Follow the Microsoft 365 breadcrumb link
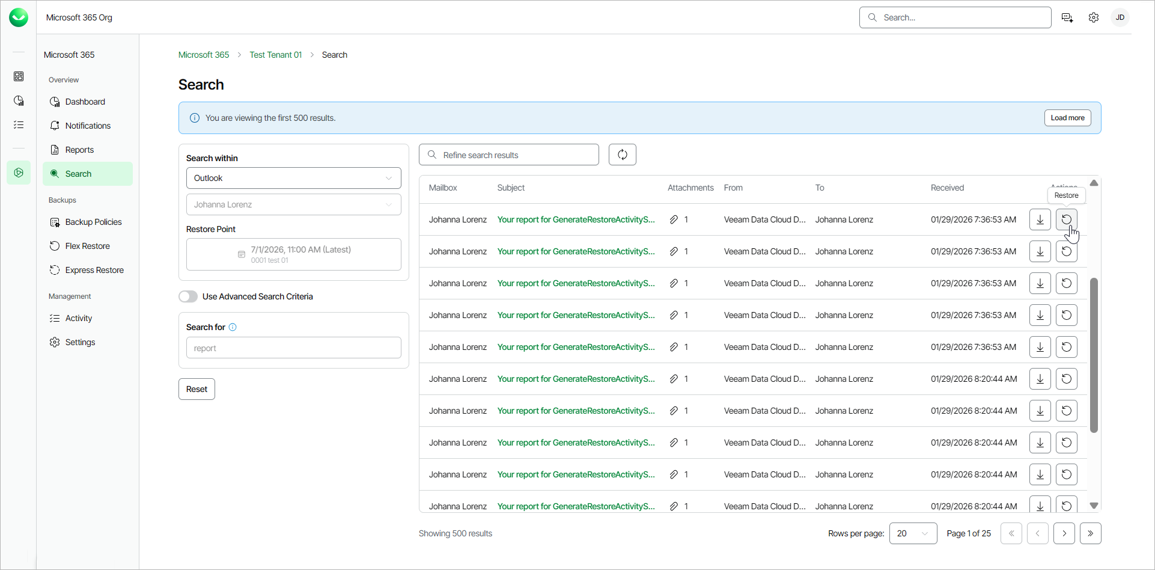 pyautogui.click(x=204, y=55)
